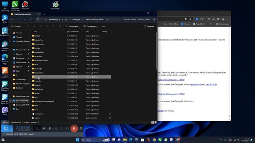The image size is (255, 143).
Task: Open the Explorer see-more ellipsis menu
Action: [x=104, y=26]
